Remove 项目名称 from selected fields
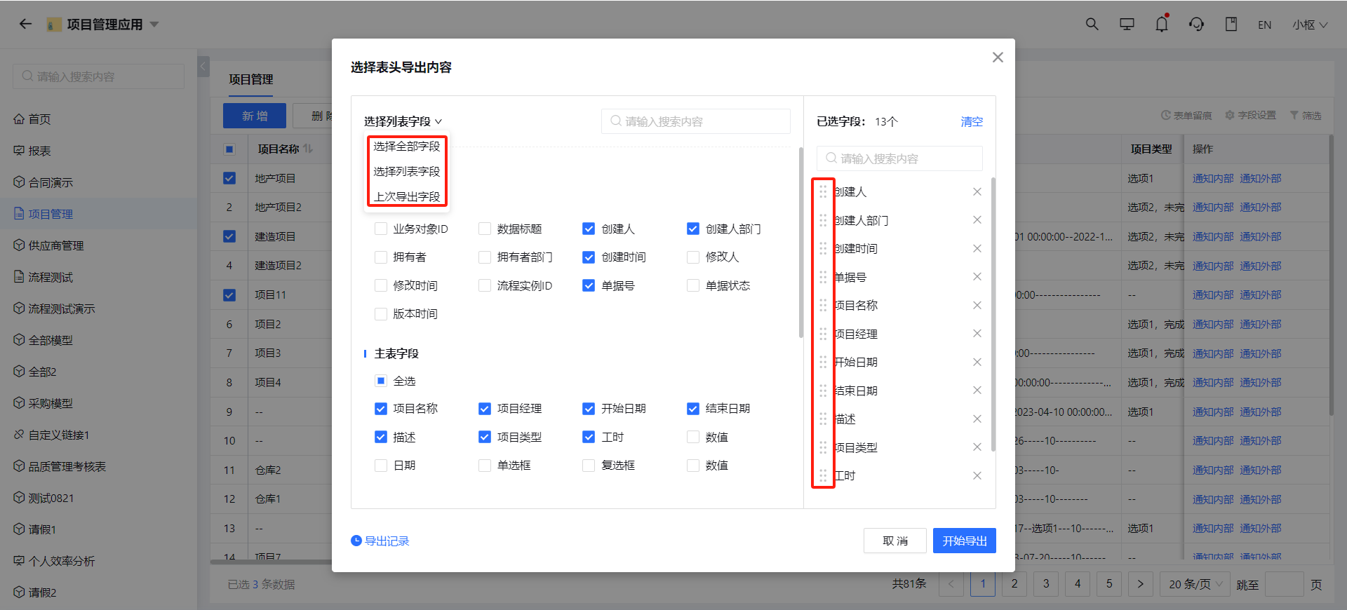Screen dimensions: 1347x610 click(977, 305)
